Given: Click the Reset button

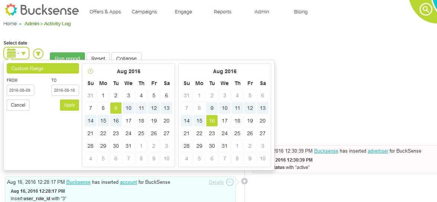Looking at the screenshot, I should pyautogui.click(x=98, y=57).
